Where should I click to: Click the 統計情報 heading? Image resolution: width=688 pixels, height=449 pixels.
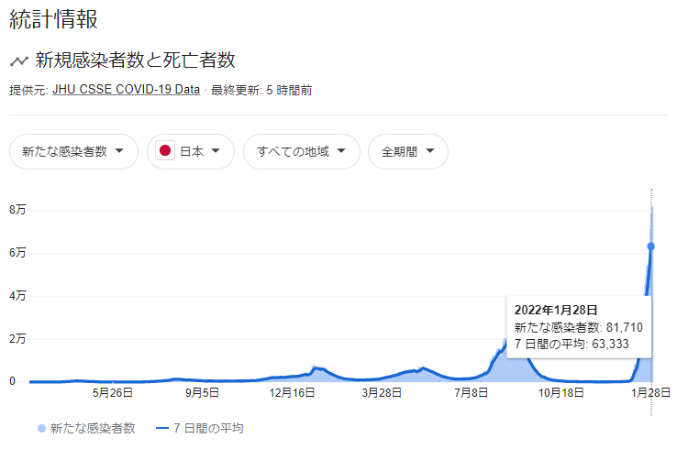[53, 18]
